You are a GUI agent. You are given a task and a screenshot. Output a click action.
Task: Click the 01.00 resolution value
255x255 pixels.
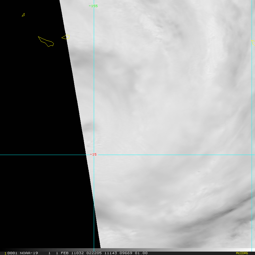pos(141,253)
